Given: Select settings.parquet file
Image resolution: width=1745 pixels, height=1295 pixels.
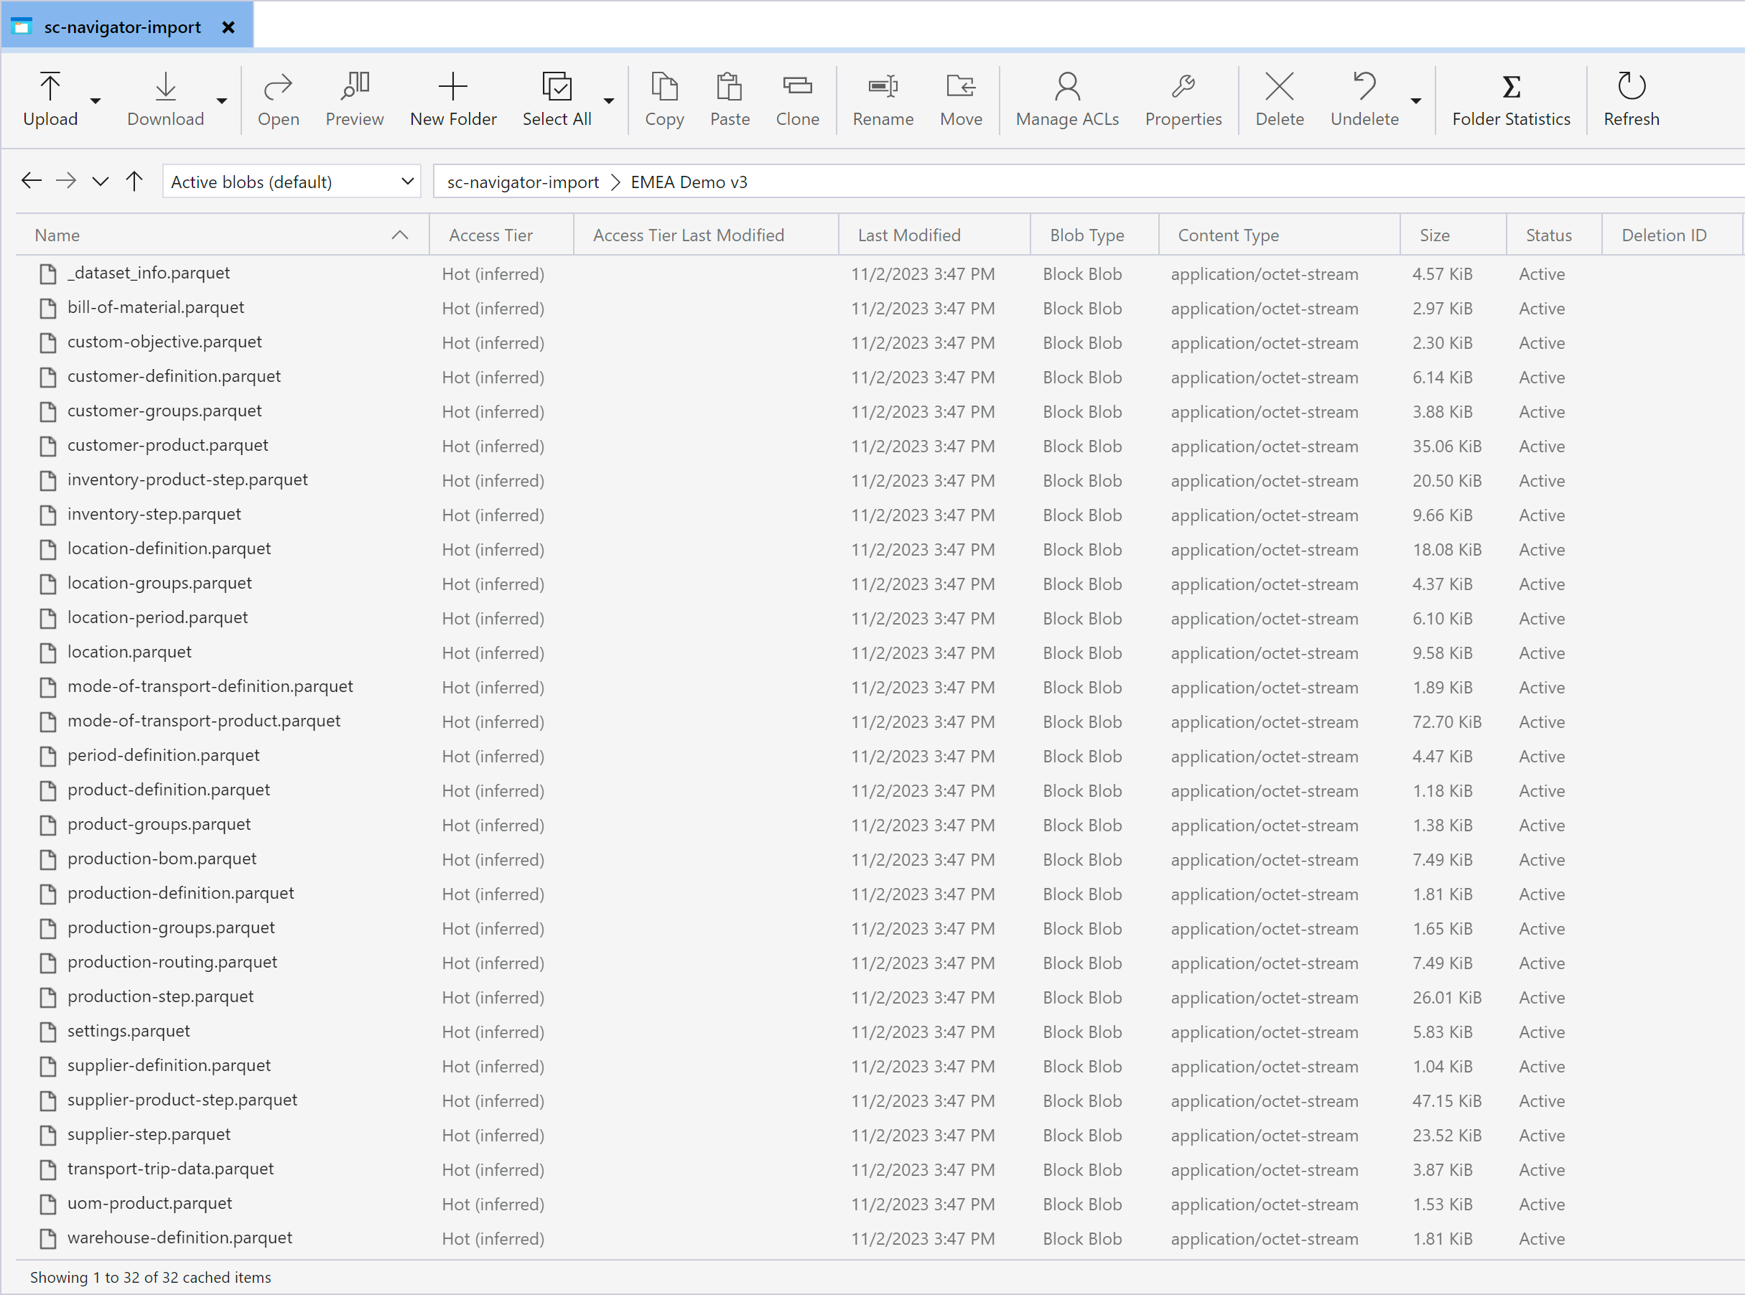Looking at the screenshot, I should pyautogui.click(x=129, y=1031).
